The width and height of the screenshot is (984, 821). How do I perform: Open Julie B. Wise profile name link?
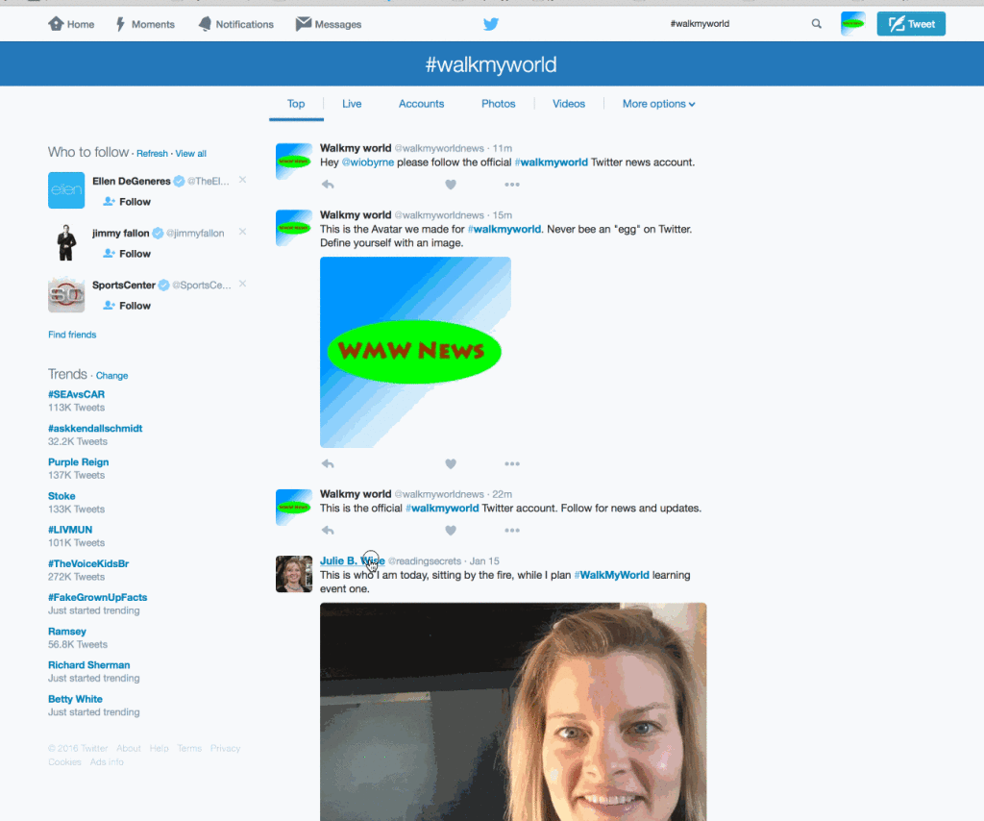tap(352, 560)
